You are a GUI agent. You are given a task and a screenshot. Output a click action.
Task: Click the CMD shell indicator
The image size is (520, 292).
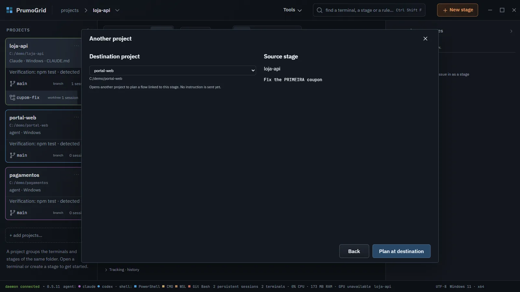(168, 286)
